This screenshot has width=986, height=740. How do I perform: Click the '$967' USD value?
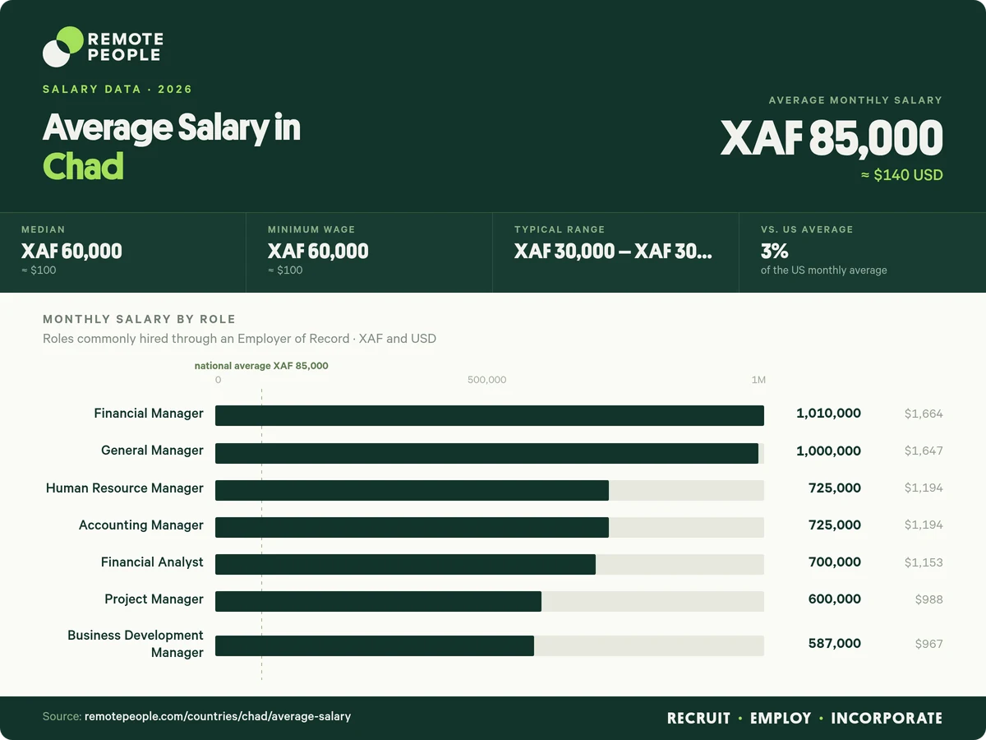929,644
